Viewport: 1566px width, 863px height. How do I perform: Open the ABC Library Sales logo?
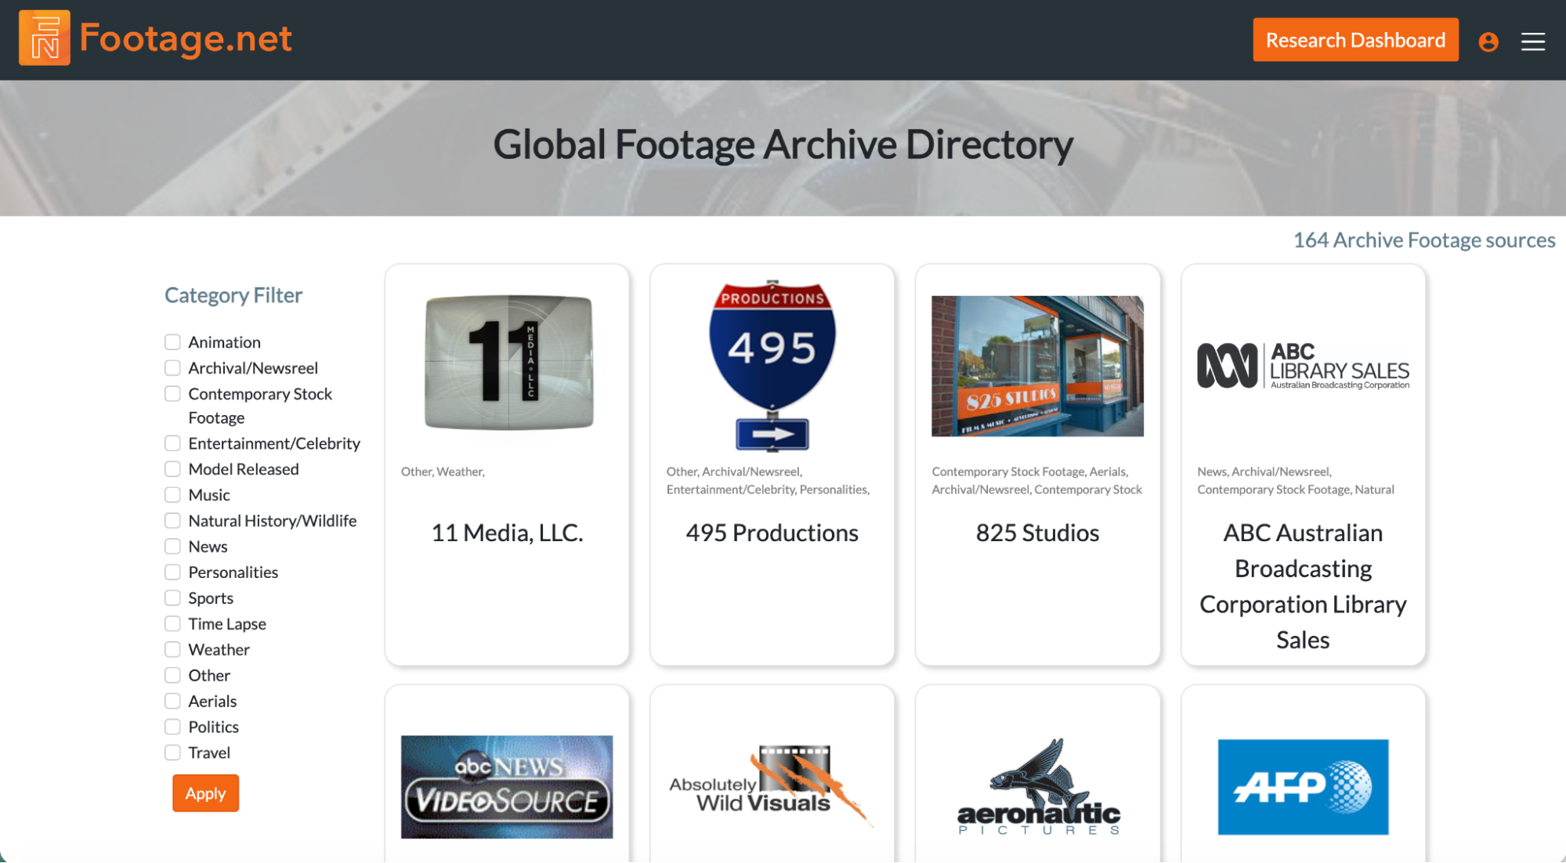(1303, 366)
